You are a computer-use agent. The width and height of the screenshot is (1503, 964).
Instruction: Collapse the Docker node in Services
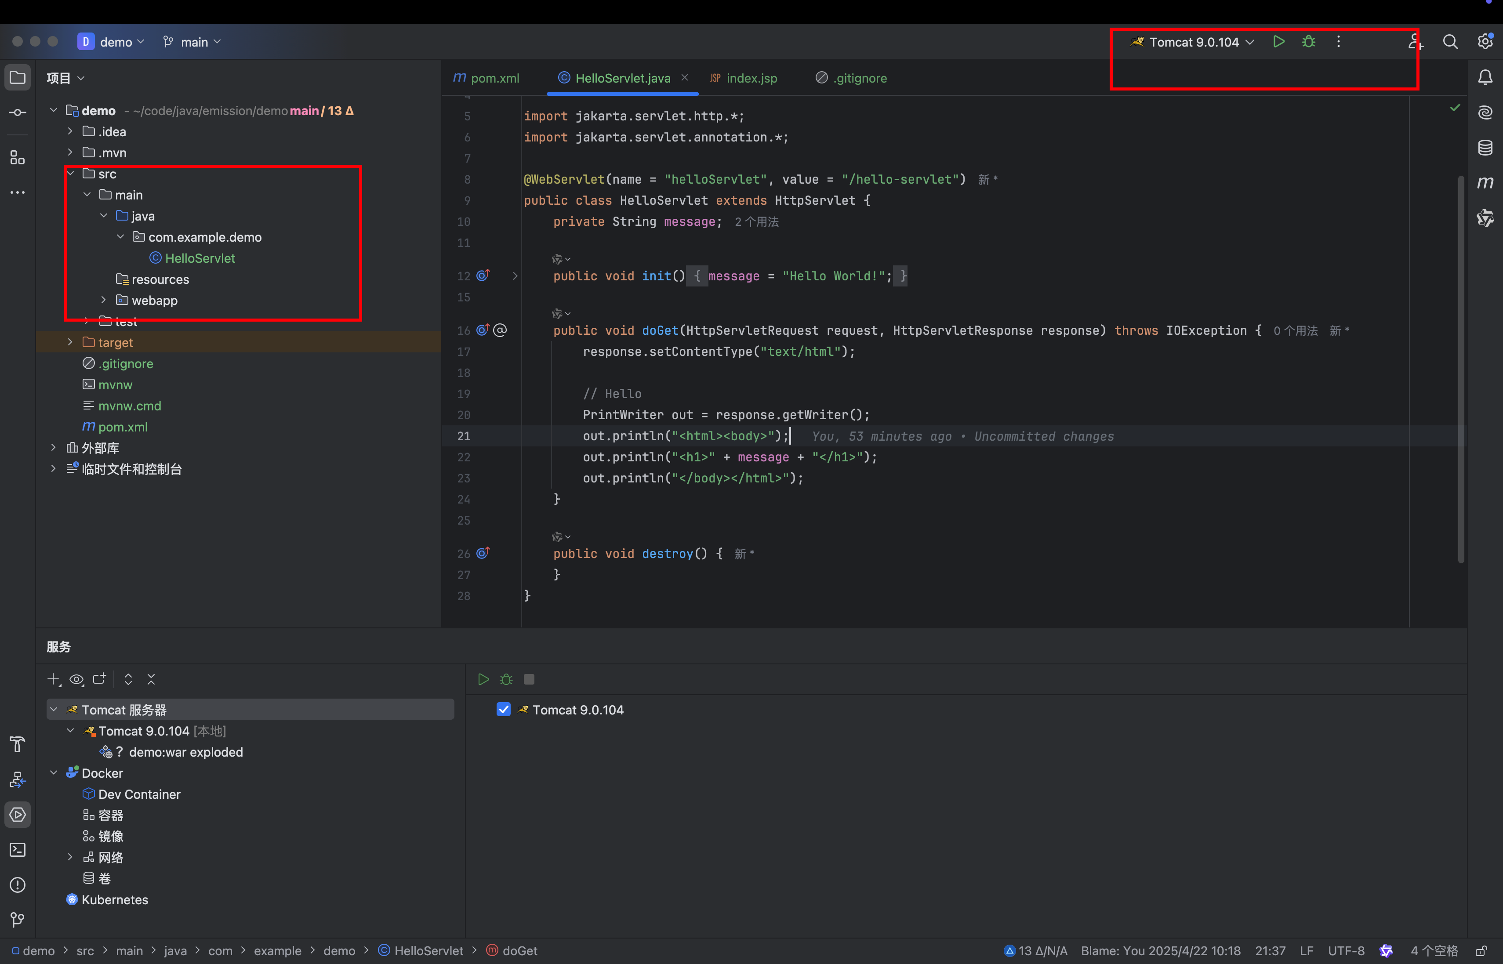(54, 773)
